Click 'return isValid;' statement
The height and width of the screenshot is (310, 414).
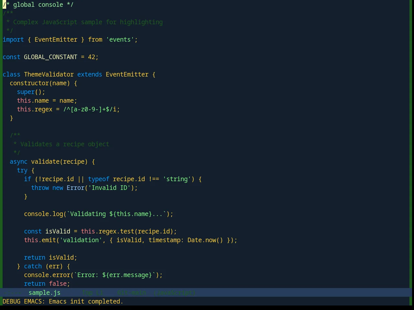(x=50, y=257)
